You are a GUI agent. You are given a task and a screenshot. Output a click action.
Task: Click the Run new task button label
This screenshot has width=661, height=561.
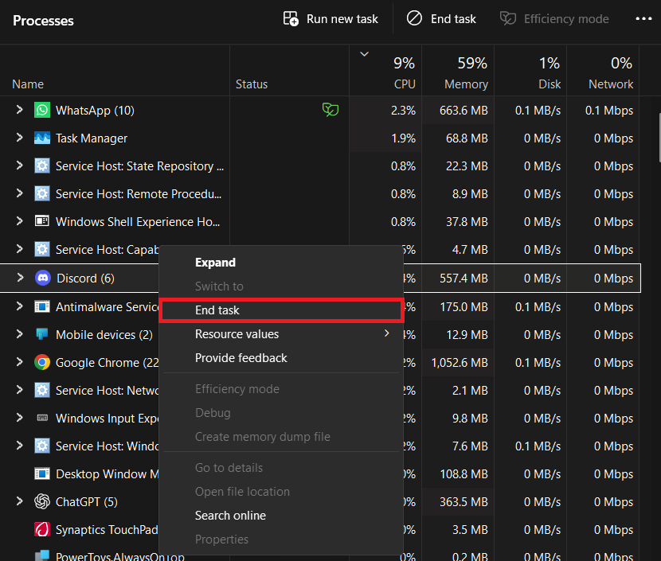point(342,19)
